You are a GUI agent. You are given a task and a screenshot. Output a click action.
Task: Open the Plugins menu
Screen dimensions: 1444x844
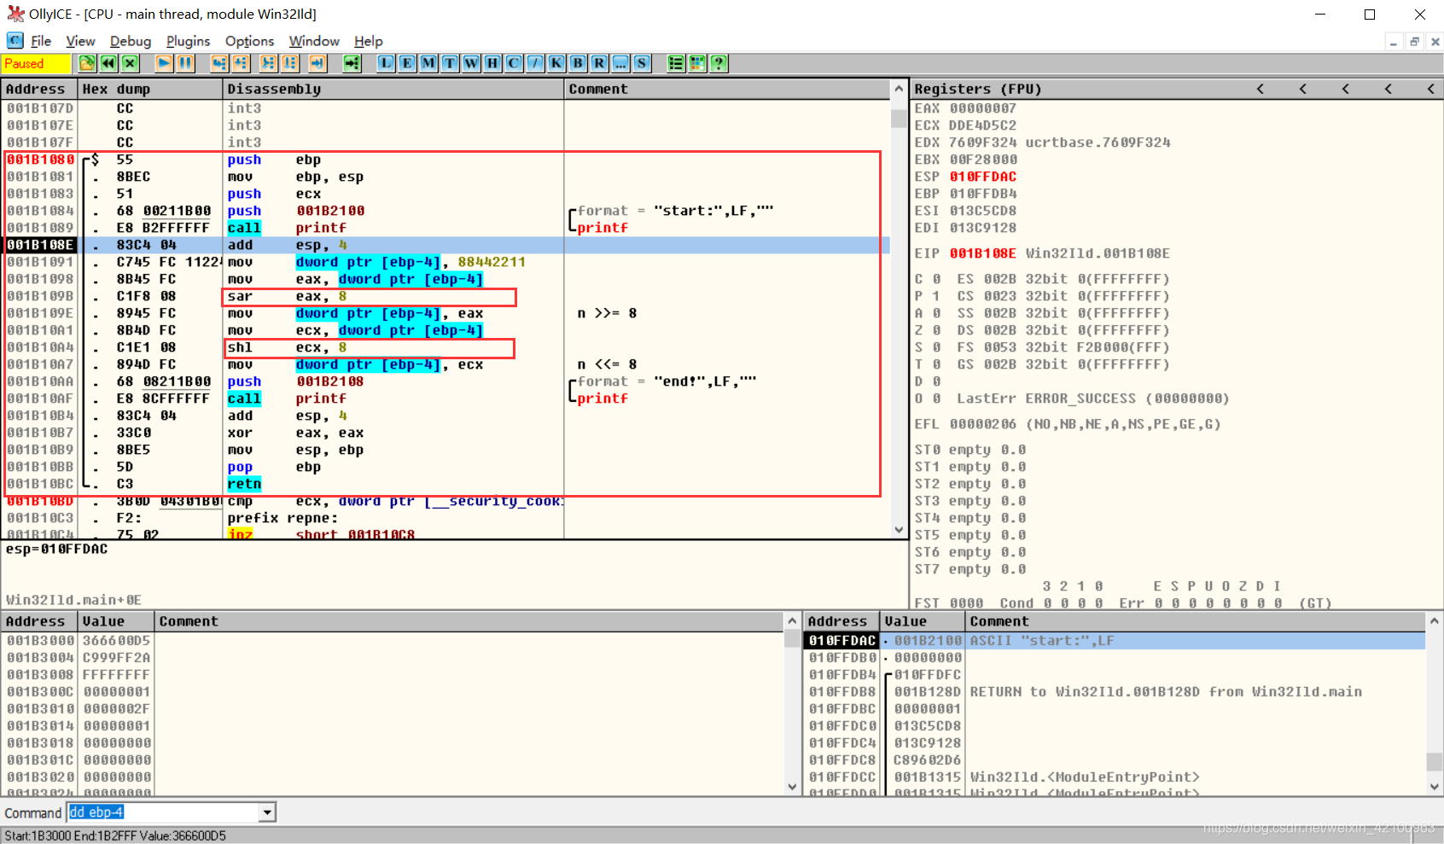tap(188, 41)
